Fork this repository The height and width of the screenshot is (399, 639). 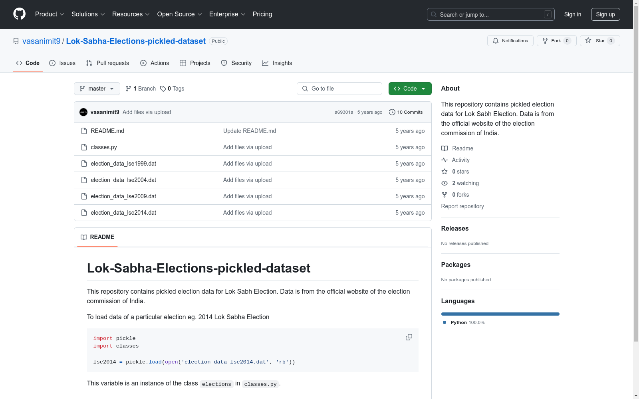[x=557, y=41]
